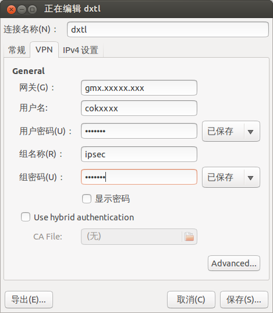The width and height of the screenshot is (273, 313).
Task: Open the CA File chooser combo box
Action: click(x=139, y=237)
